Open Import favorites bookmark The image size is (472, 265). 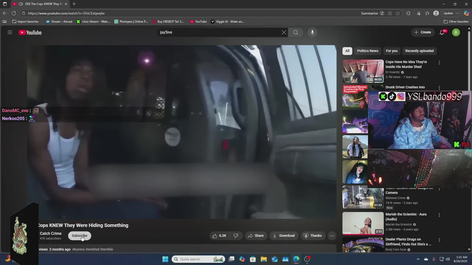(x=25, y=22)
